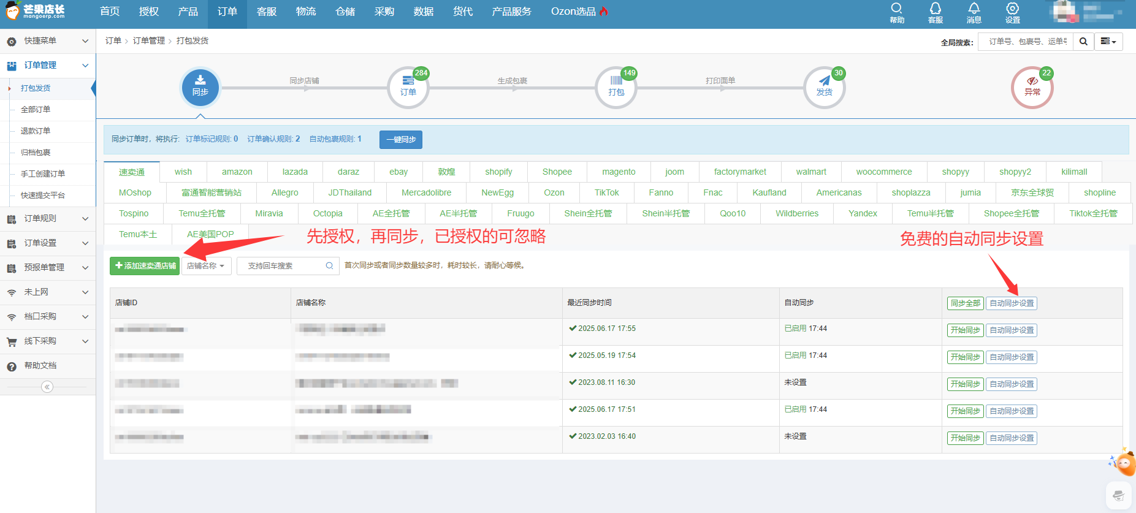Click 自动同步设置 for store synced 2023.08.11 16:30
Image resolution: width=1136 pixels, height=513 pixels.
click(x=1012, y=384)
